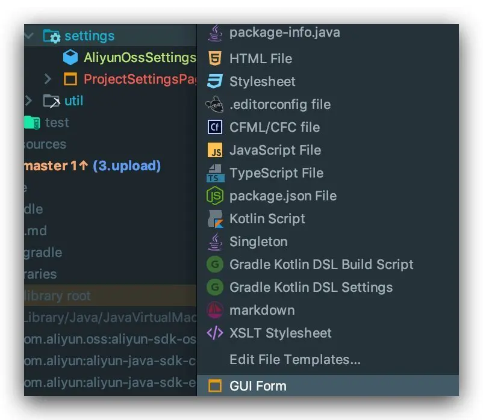Open Edit File Templates…
The width and height of the screenshot is (483, 420).
[294, 359]
